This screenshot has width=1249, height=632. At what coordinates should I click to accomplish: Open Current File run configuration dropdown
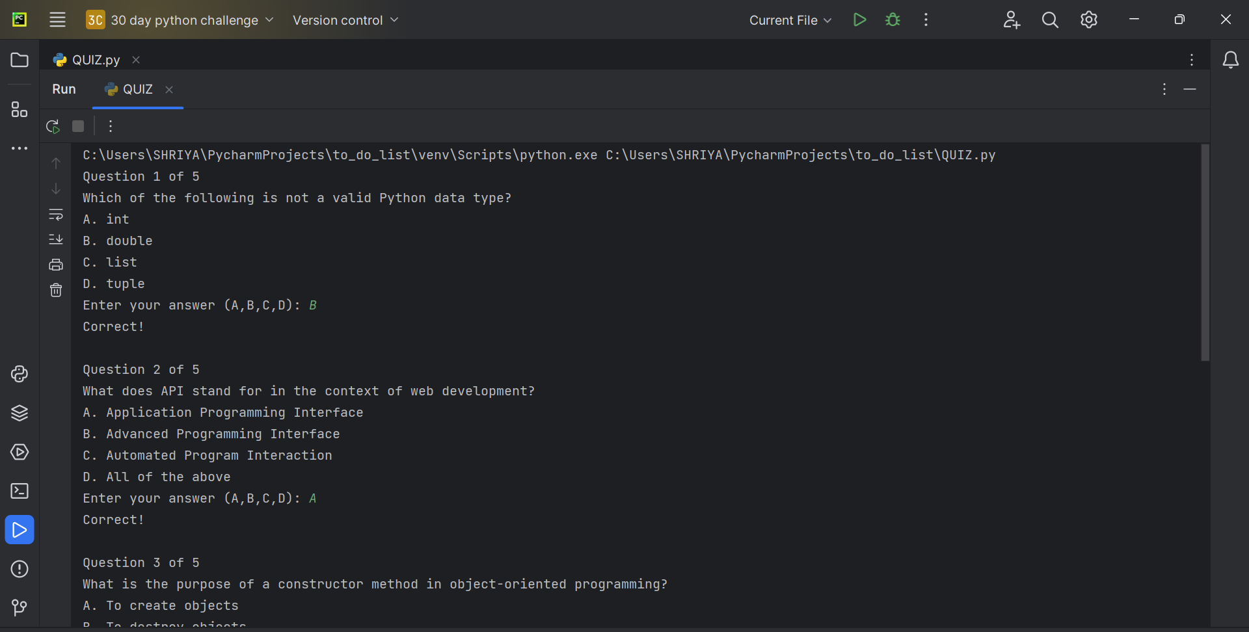coord(790,20)
